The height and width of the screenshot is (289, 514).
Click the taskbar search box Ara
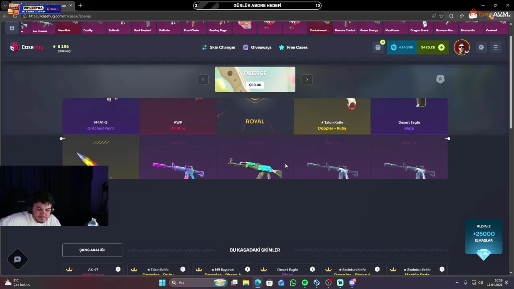pyautogui.click(x=199, y=283)
